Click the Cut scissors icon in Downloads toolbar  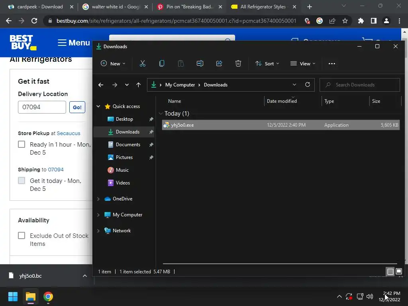pos(142,63)
